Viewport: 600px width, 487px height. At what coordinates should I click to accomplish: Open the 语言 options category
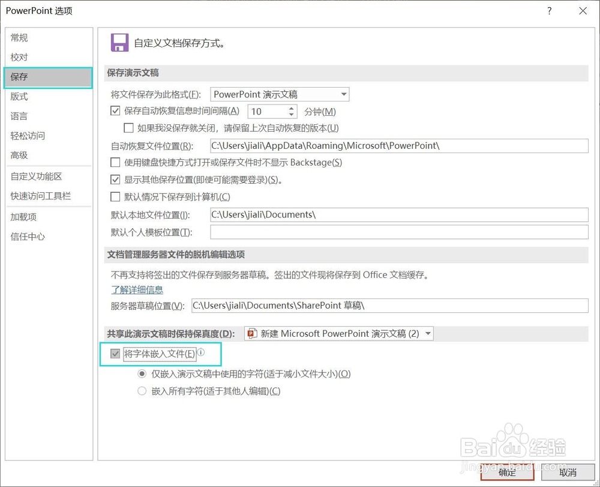tap(19, 116)
